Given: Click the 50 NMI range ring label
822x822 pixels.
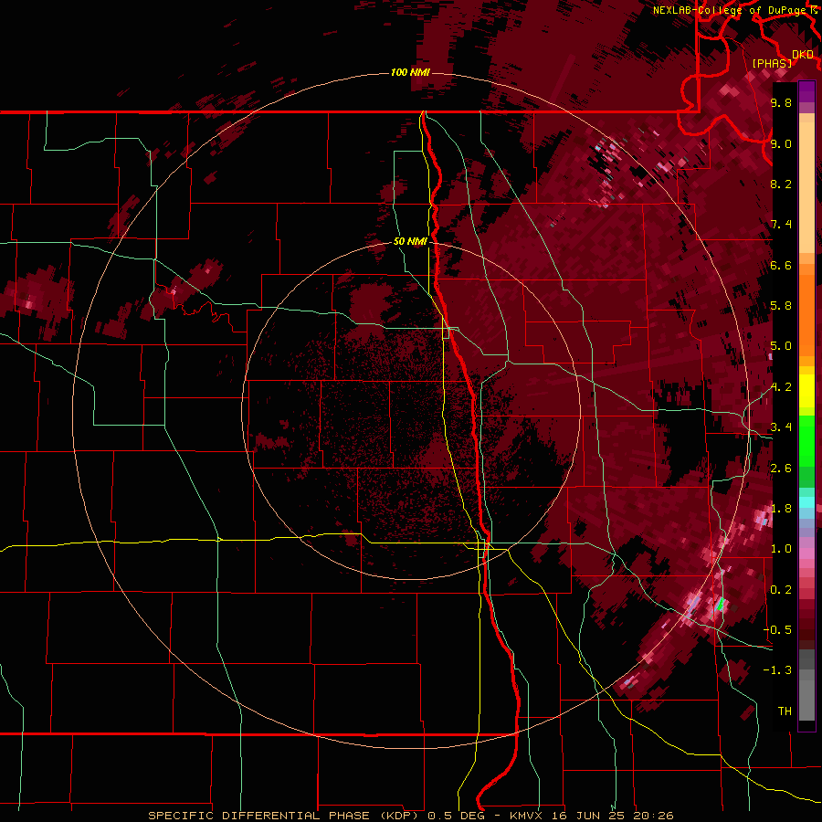Looking at the screenshot, I should pos(410,241).
